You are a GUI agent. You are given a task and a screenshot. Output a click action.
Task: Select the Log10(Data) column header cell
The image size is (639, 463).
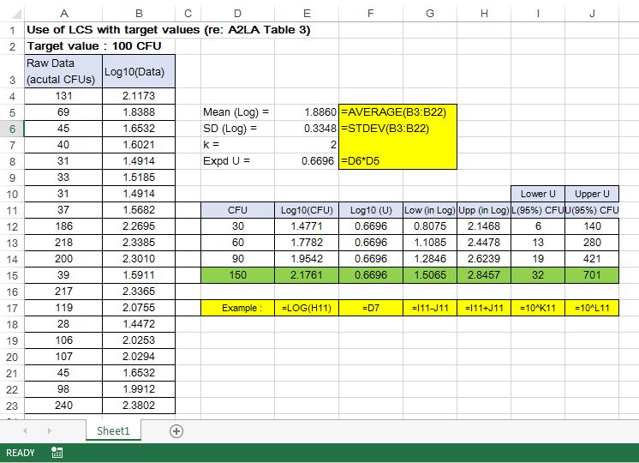click(x=138, y=72)
